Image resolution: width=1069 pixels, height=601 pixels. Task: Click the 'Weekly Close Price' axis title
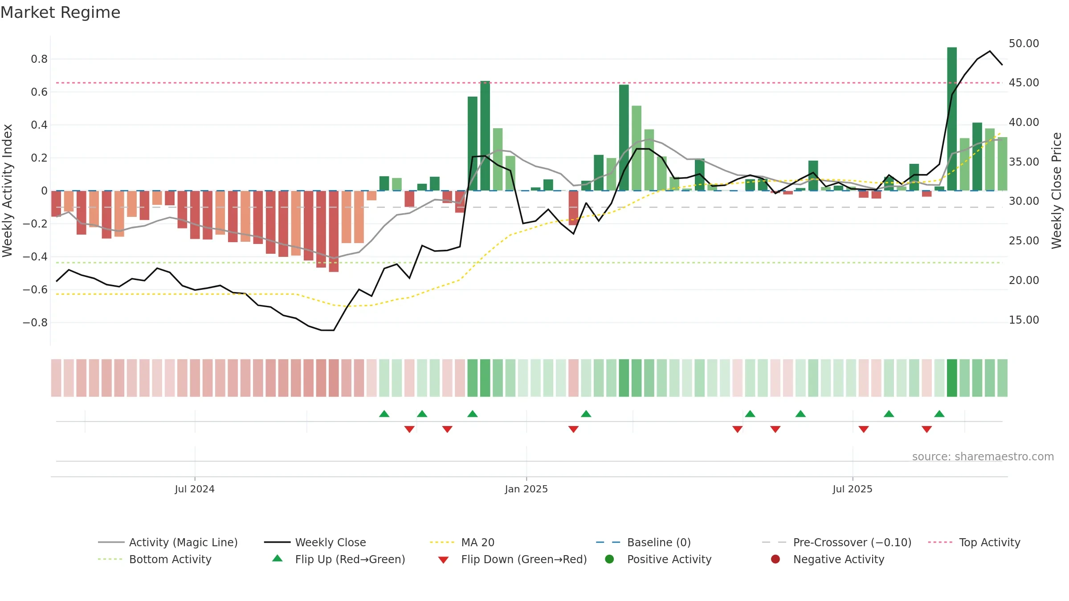pos(1057,191)
